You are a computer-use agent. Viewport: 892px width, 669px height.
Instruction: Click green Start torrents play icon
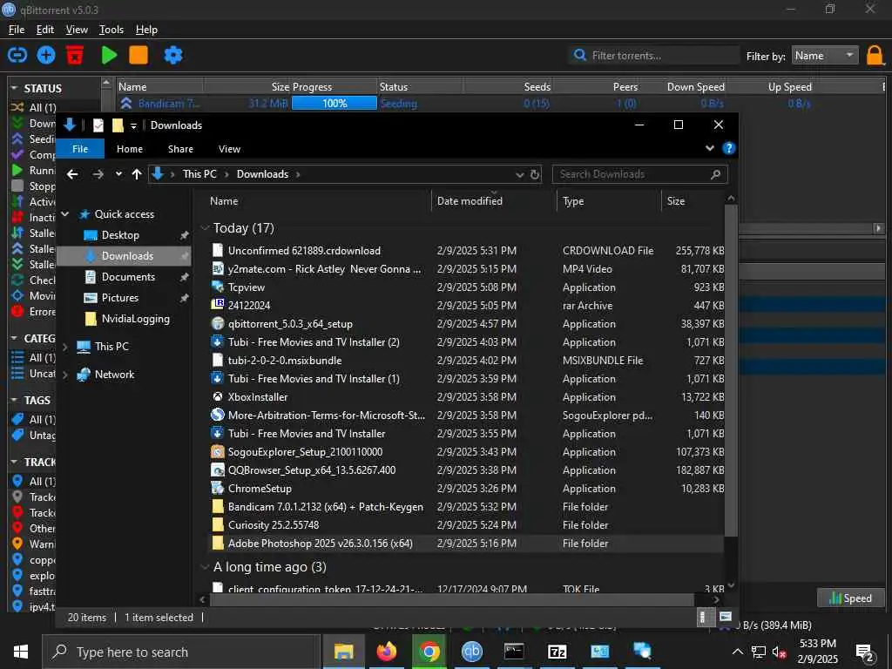[x=109, y=55]
